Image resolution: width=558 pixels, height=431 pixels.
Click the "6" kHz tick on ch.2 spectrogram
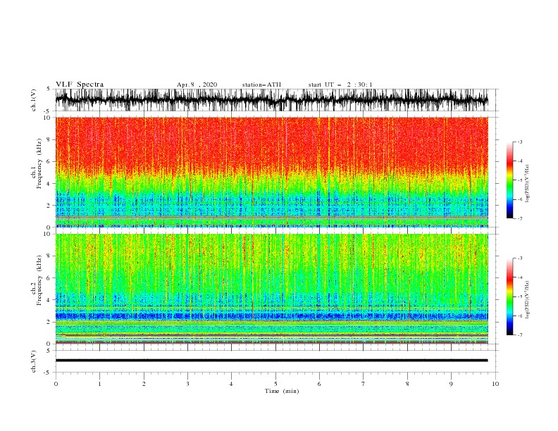(49, 278)
